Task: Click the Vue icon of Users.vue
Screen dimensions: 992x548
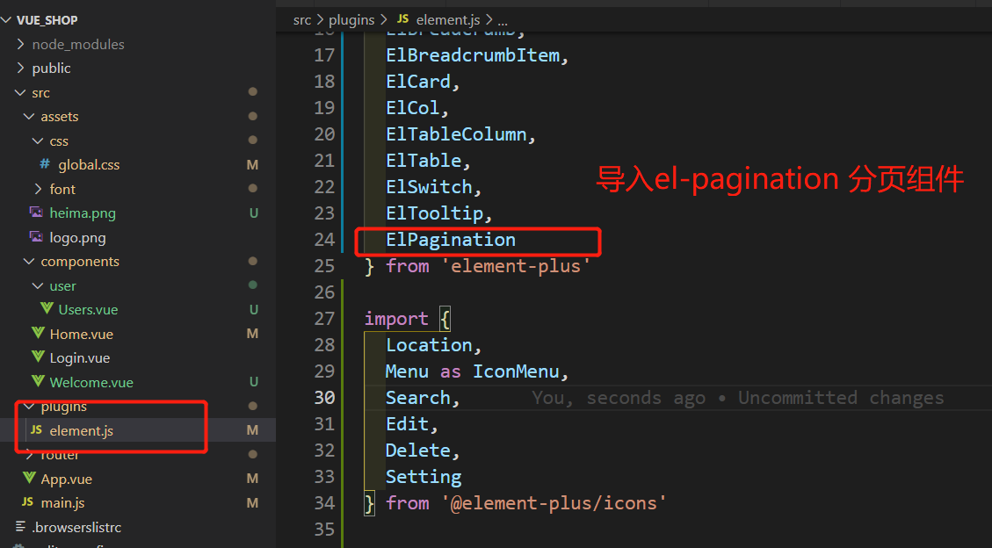Action: tap(47, 308)
